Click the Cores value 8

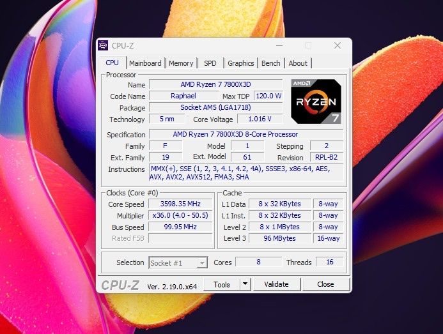(x=258, y=262)
